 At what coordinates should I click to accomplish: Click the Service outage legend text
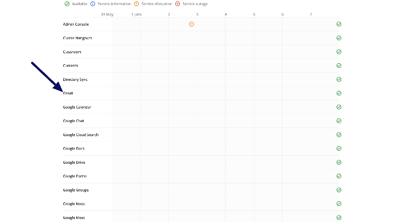pyautogui.click(x=195, y=4)
